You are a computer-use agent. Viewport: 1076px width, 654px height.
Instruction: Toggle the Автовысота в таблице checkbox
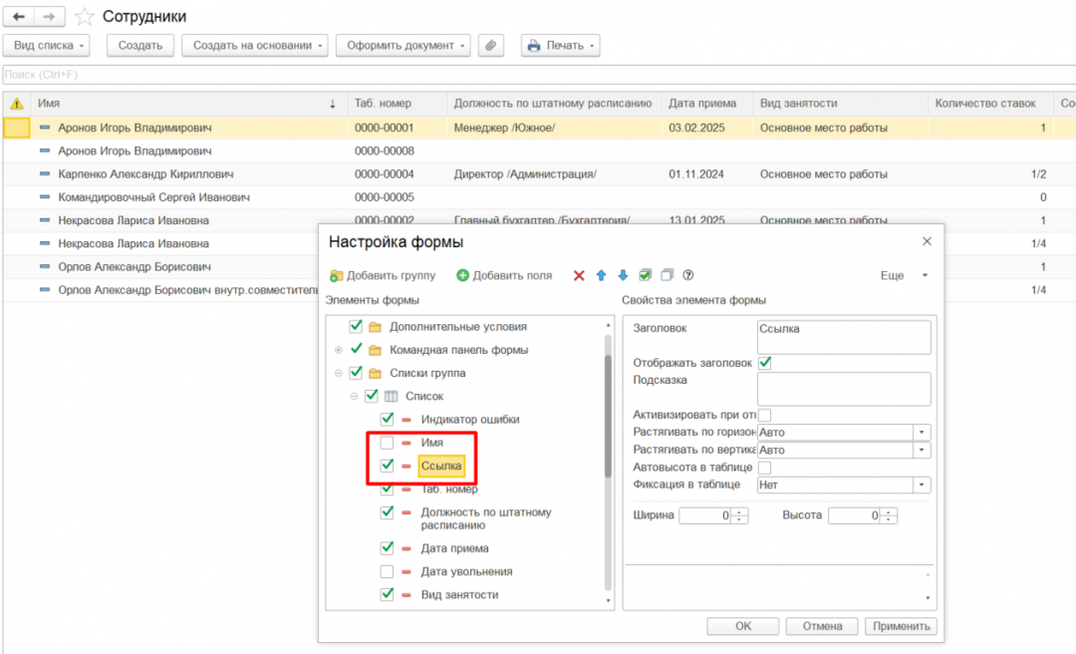[x=764, y=468]
